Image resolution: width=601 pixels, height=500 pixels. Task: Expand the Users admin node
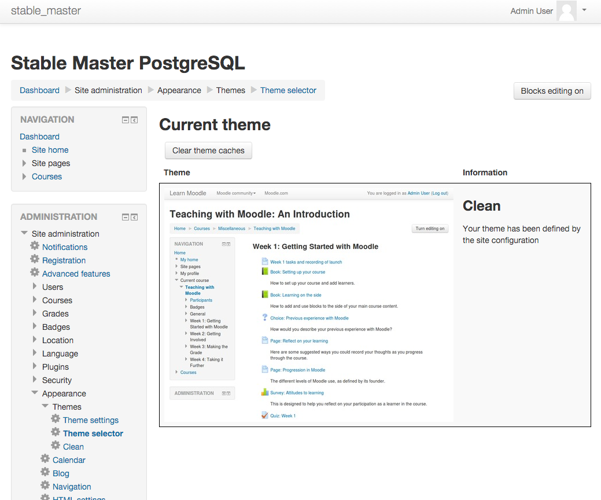point(35,286)
